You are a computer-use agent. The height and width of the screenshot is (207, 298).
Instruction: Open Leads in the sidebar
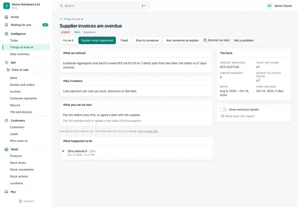pos(14,134)
